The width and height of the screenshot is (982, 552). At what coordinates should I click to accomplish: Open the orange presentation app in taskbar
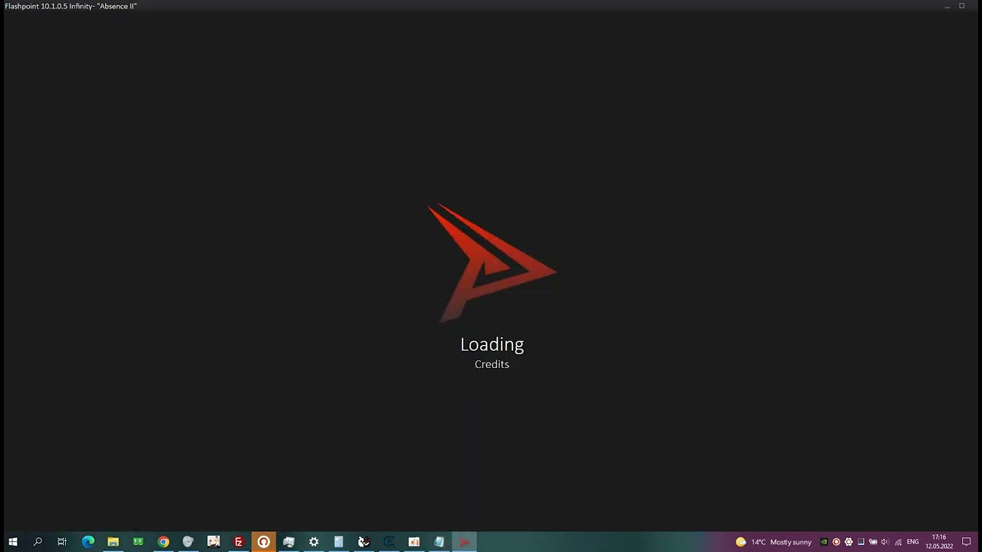point(414,542)
